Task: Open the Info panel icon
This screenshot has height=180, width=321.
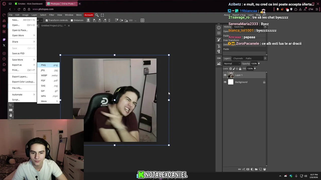Action: click(219, 28)
